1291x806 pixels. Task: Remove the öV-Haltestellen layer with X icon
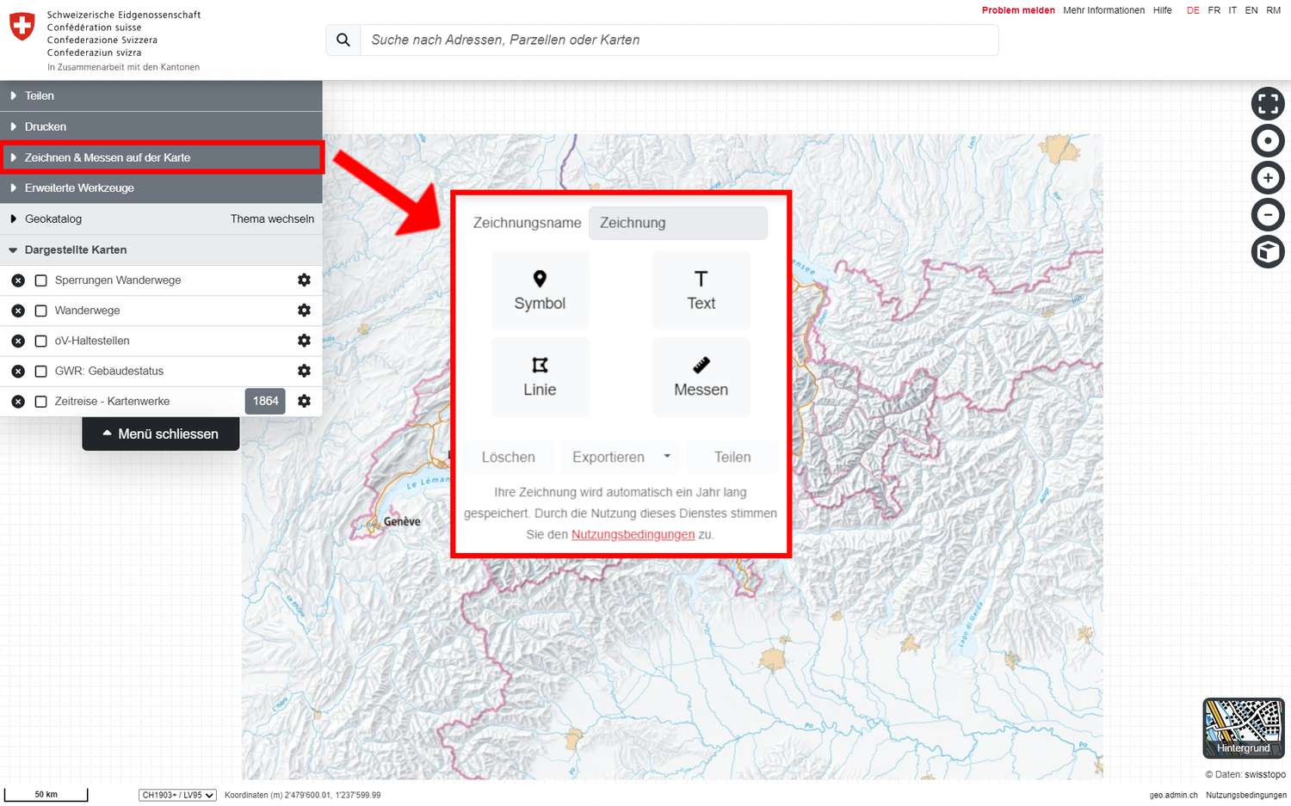[x=18, y=341]
